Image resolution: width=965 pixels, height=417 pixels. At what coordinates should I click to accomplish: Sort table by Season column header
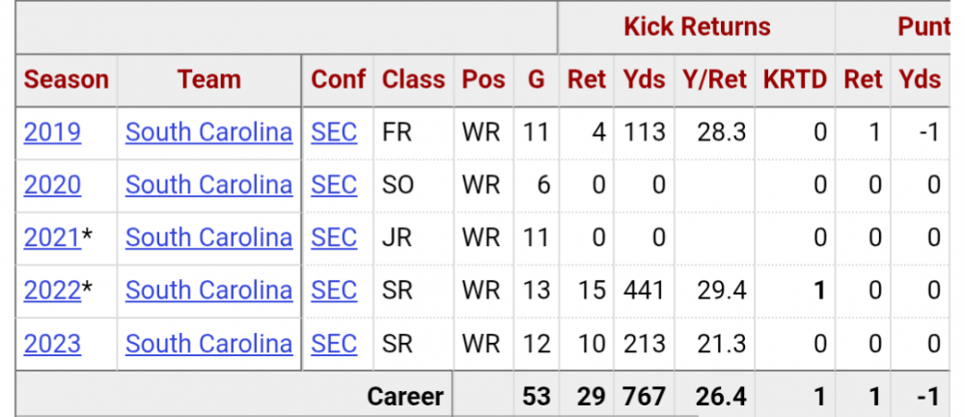click(66, 79)
